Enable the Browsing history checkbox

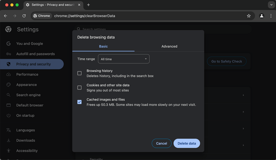click(x=79, y=73)
